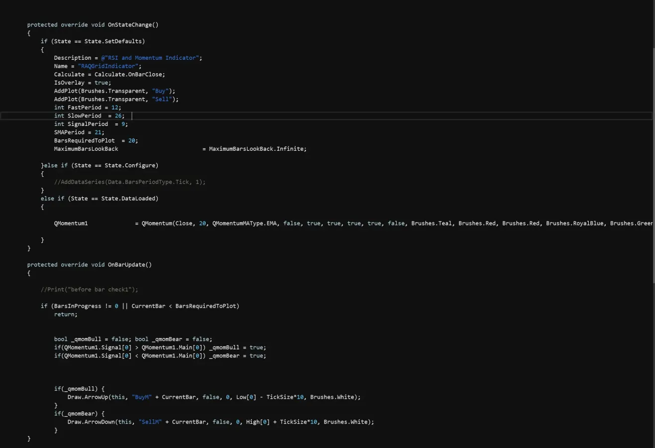655x448 pixels.
Task: Click the "Sell" plot name string
Action: click(x=163, y=99)
